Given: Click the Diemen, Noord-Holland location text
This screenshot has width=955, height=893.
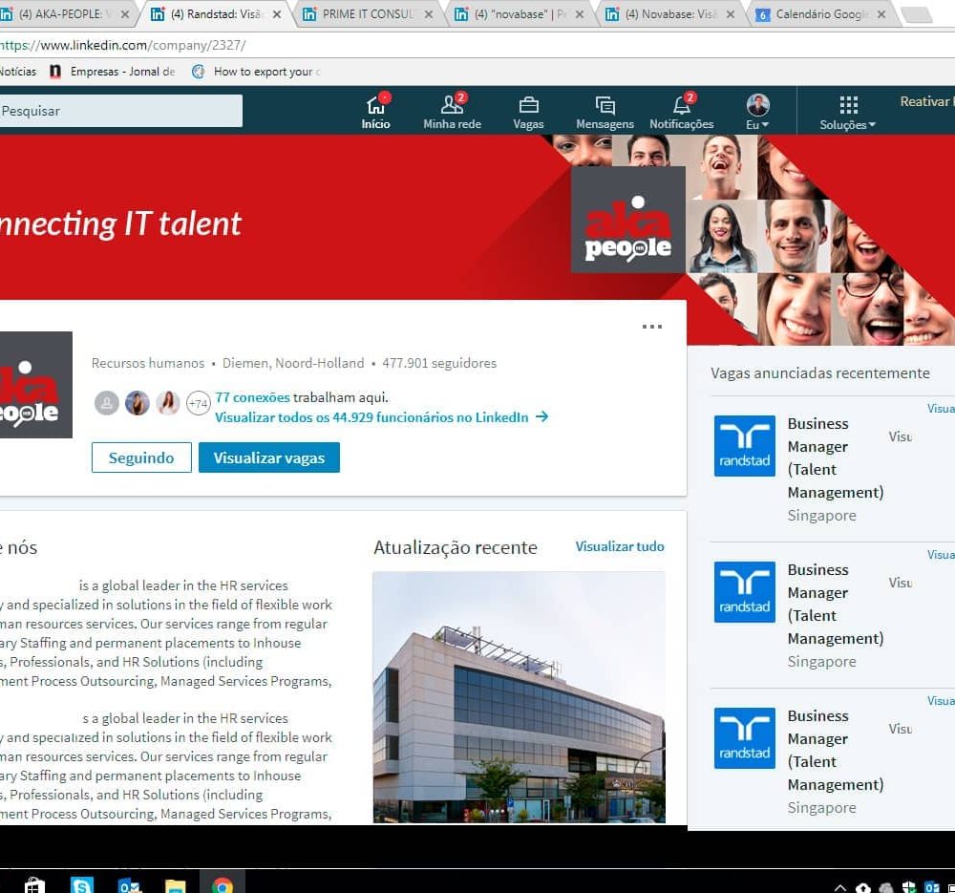Looking at the screenshot, I should point(293,363).
